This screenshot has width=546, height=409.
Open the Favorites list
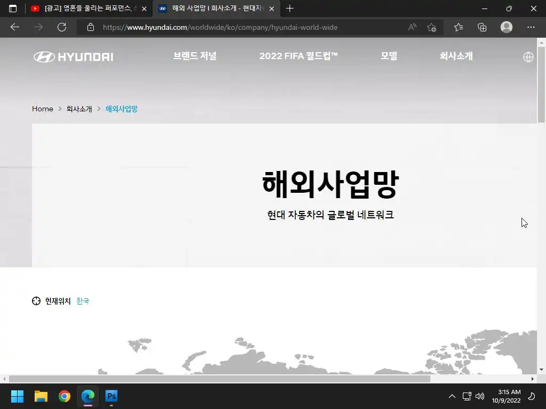pyautogui.click(x=459, y=27)
